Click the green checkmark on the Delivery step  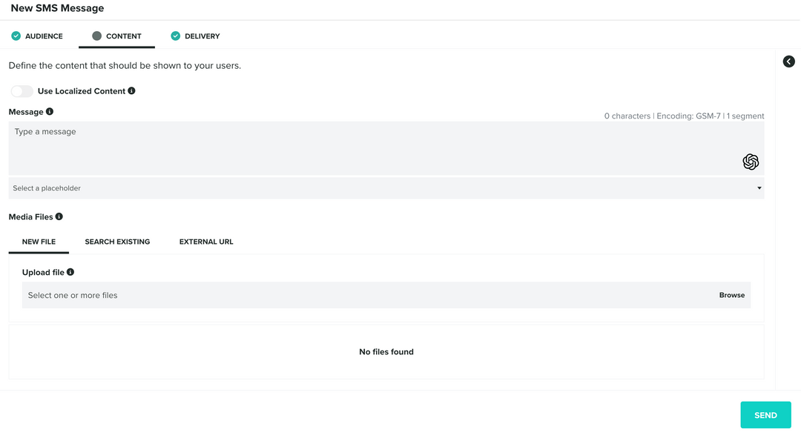(x=175, y=35)
